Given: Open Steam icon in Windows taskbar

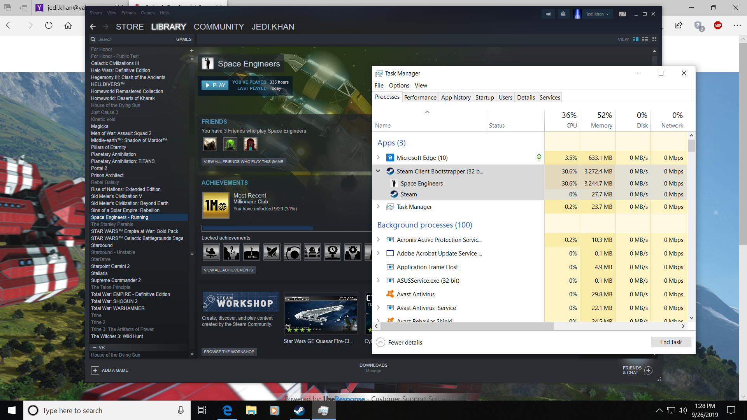Looking at the screenshot, I should [x=299, y=410].
